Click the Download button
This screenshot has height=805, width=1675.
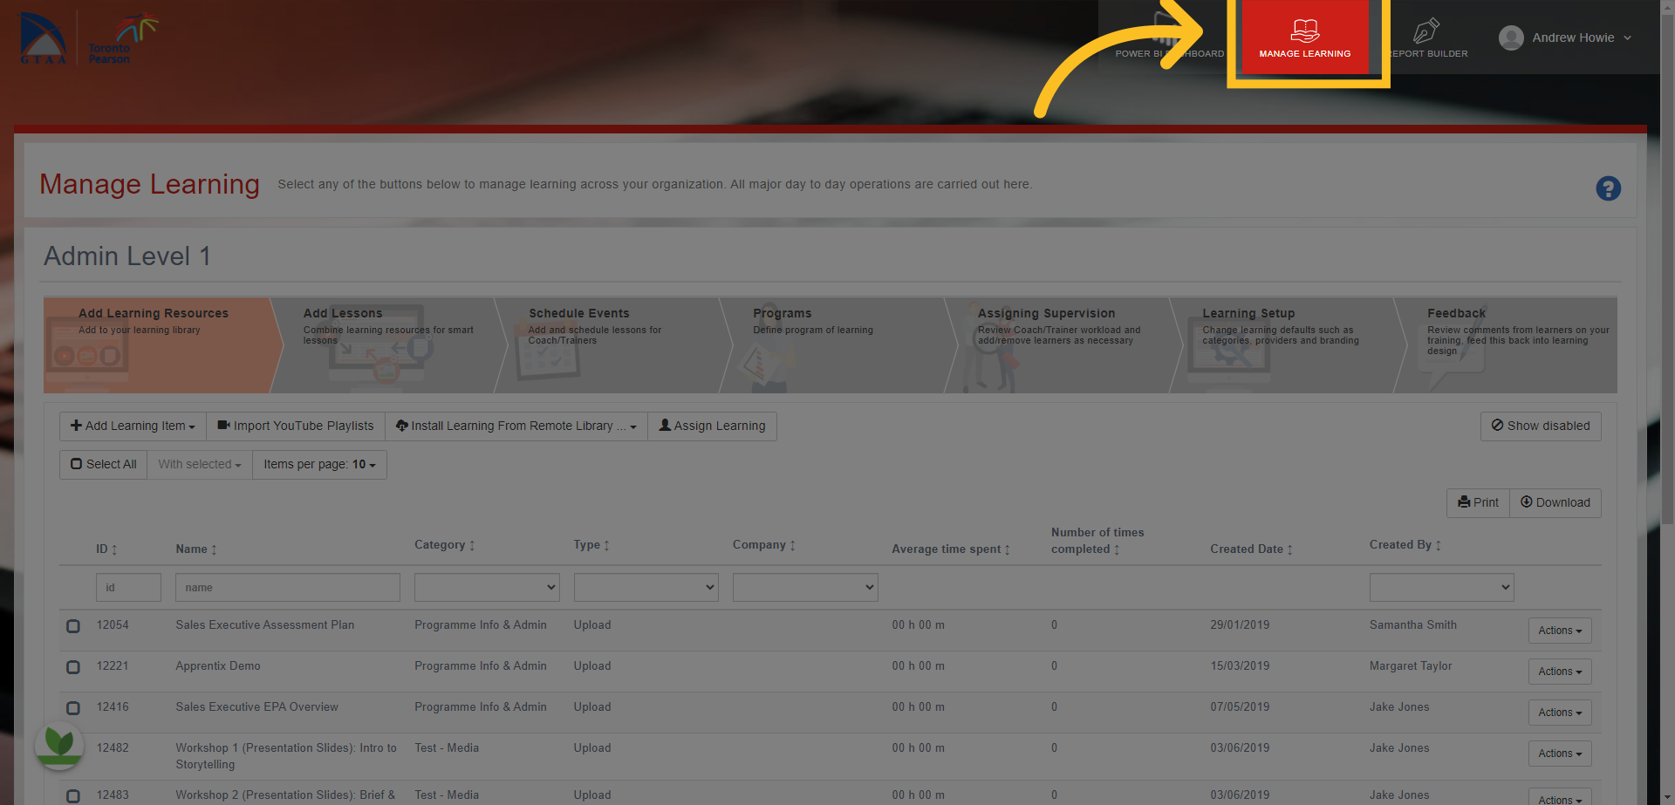(x=1555, y=502)
